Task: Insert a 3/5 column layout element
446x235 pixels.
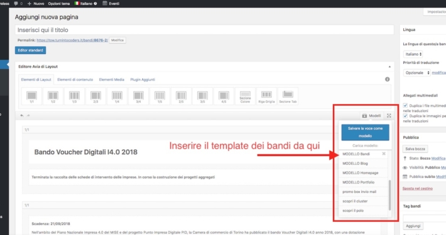Action: pos(202,97)
